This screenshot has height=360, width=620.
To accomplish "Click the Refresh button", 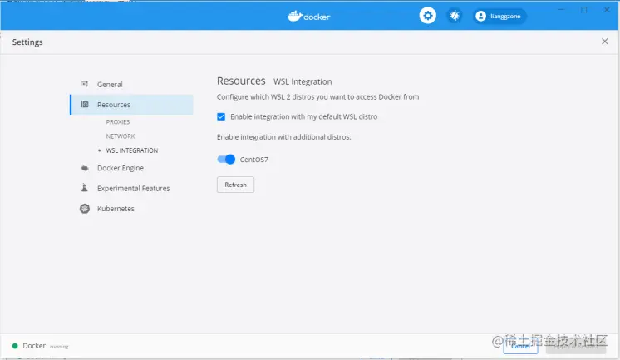I will (x=235, y=185).
